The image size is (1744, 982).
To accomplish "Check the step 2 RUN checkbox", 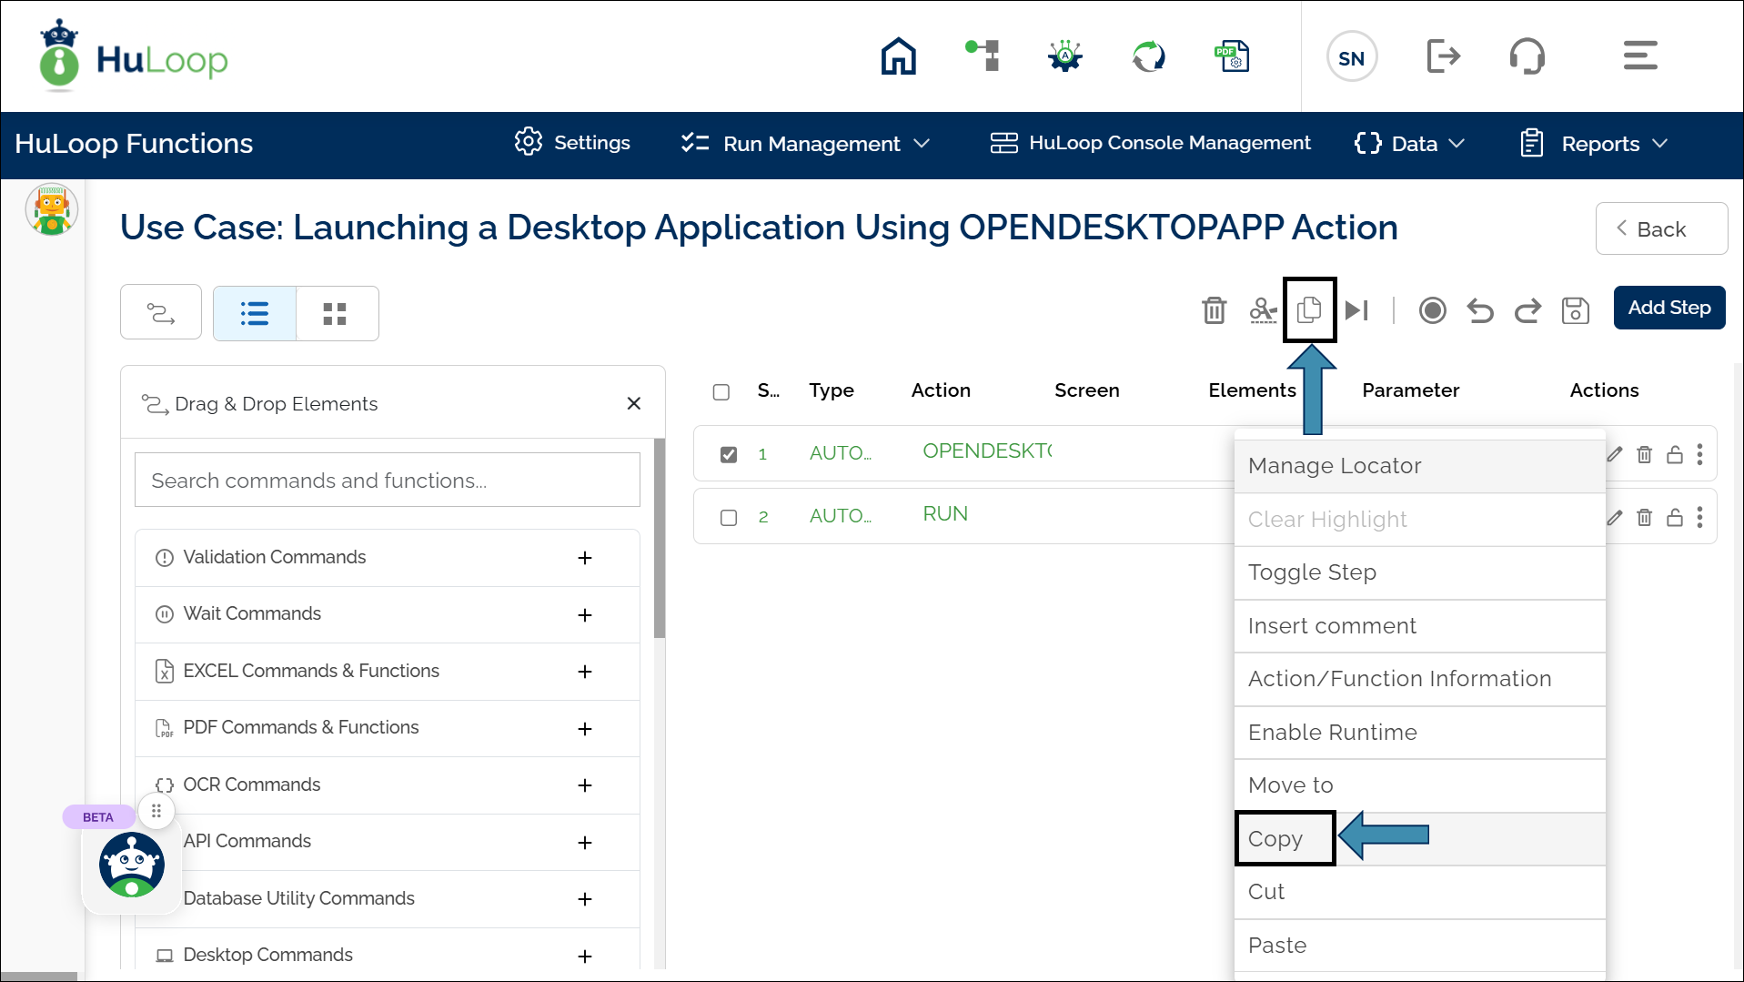I will (x=729, y=517).
